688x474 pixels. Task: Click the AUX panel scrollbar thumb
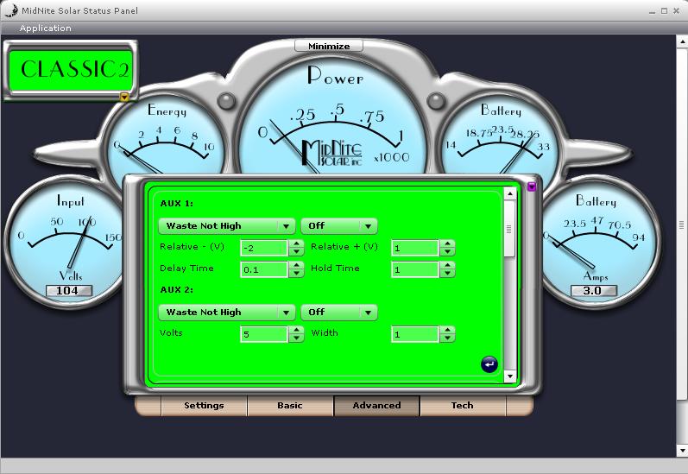pos(510,229)
